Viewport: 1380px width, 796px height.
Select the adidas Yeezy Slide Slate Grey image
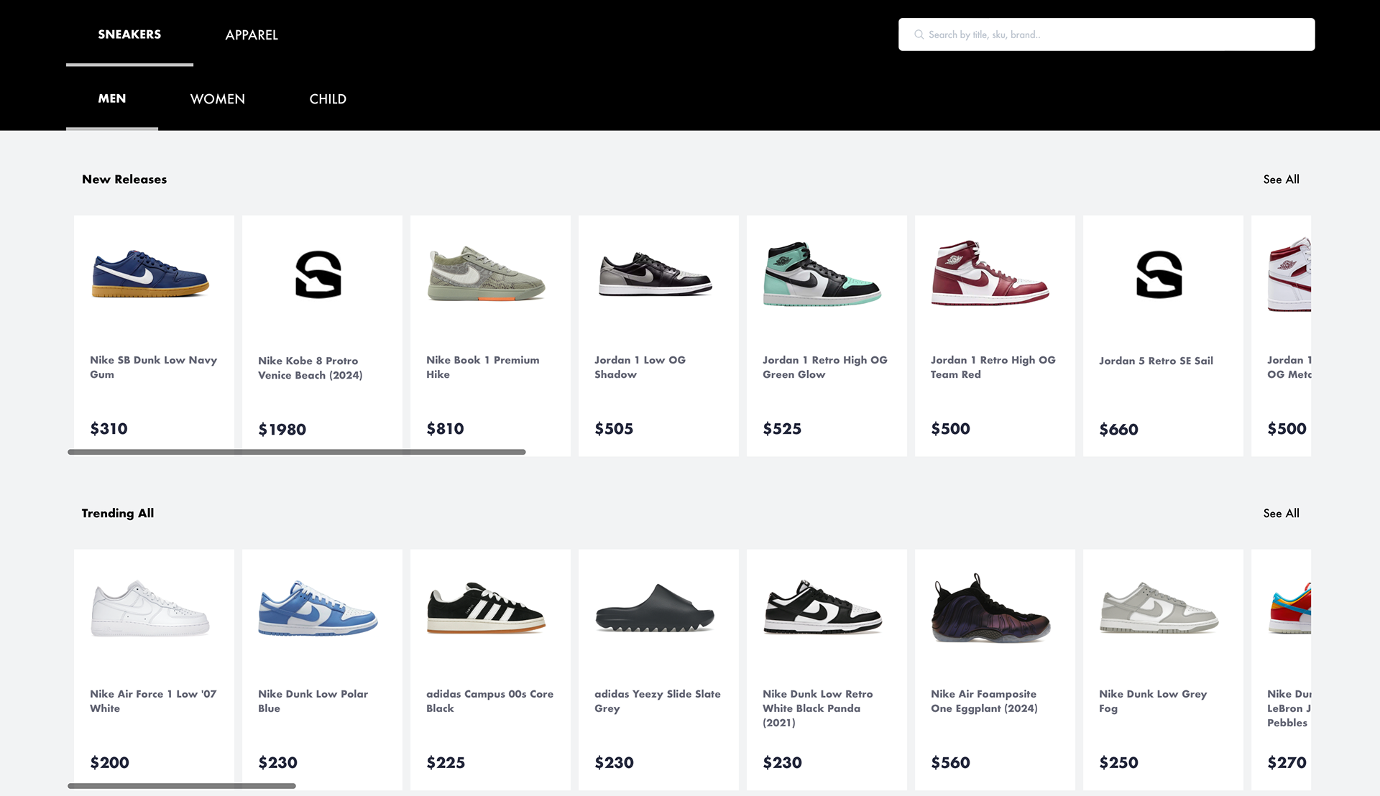(x=655, y=608)
